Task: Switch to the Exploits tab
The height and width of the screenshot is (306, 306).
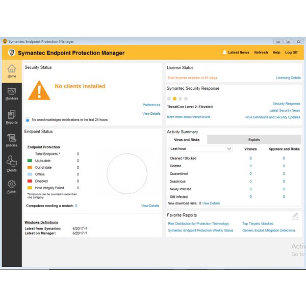Action: coord(254,140)
